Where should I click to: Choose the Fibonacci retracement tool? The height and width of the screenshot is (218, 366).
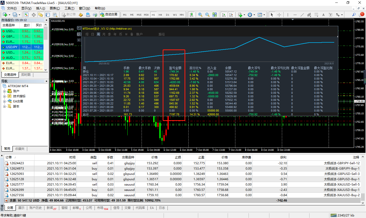(x=316, y=15)
